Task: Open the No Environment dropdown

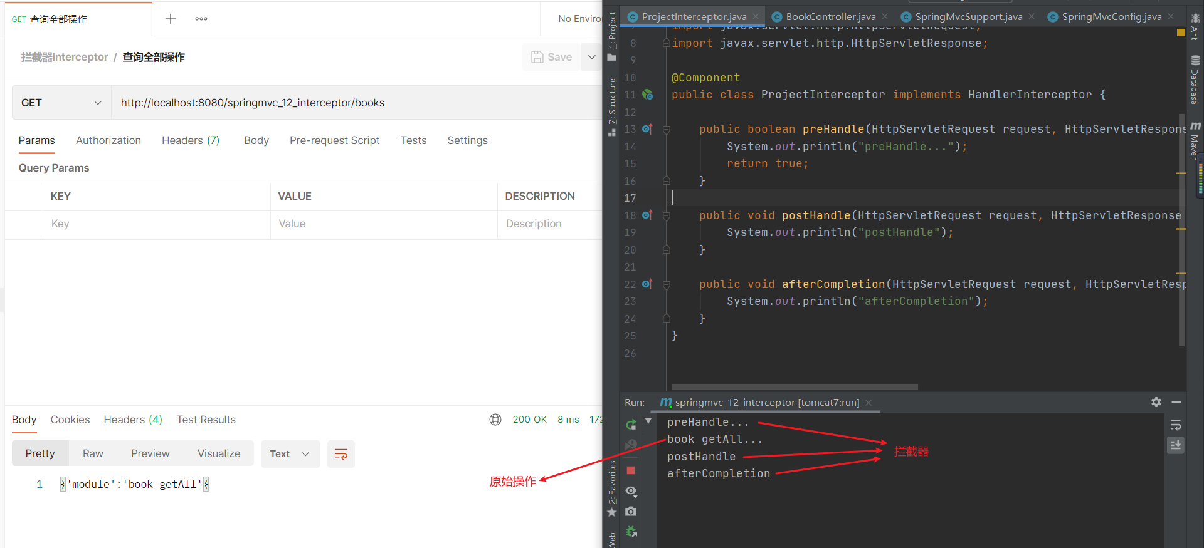Action: point(579,19)
